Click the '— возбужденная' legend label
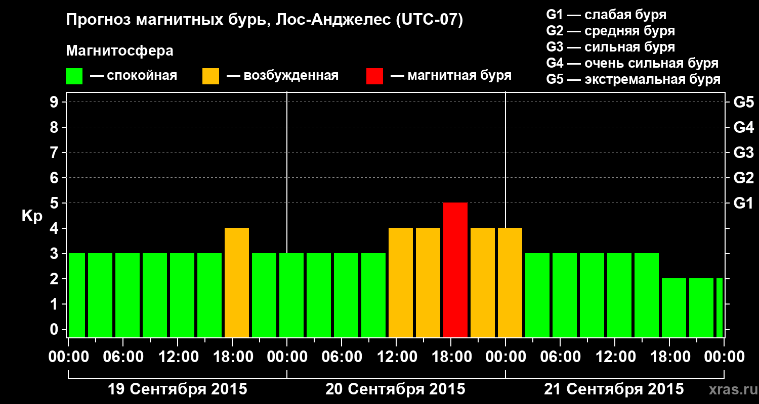759x404 pixels. coord(282,76)
